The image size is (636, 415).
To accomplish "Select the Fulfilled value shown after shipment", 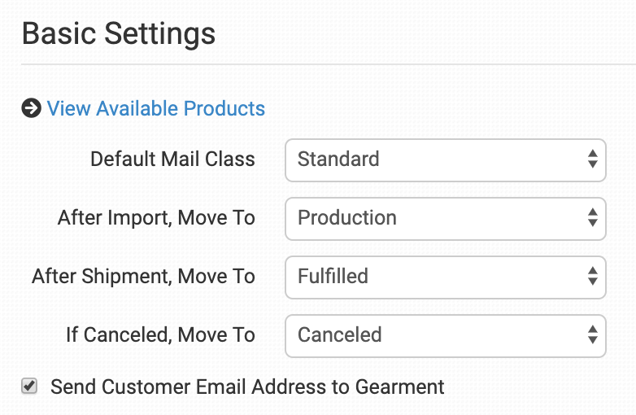I will tap(333, 276).
